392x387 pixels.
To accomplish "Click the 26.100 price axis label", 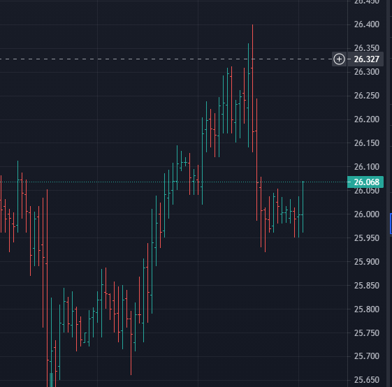I will [367, 167].
